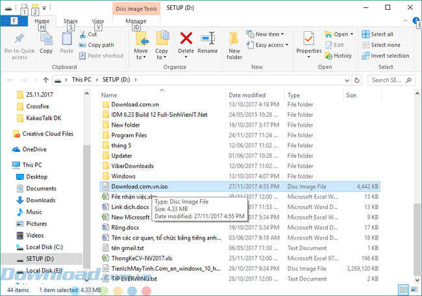Select the Rồng.docx file

point(240,228)
